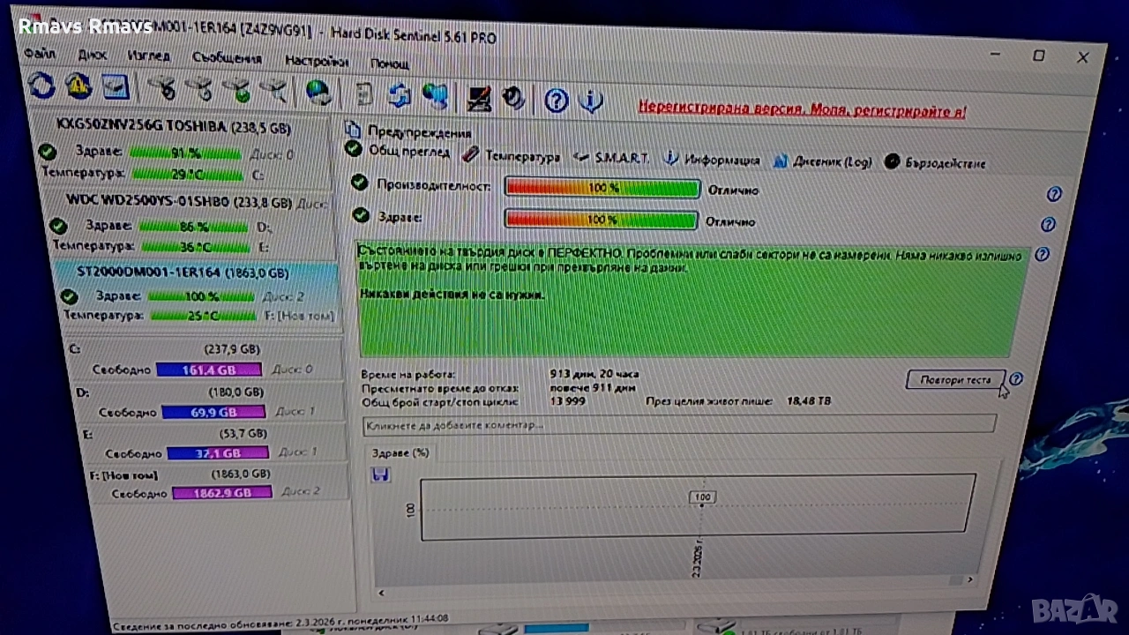
Task: Open Help via blue question mark toolbar icon
Action: tap(556, 100)
